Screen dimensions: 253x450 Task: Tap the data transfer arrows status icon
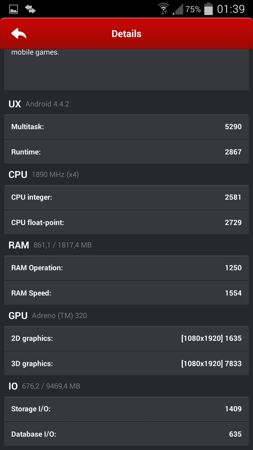tap(30, 9)
